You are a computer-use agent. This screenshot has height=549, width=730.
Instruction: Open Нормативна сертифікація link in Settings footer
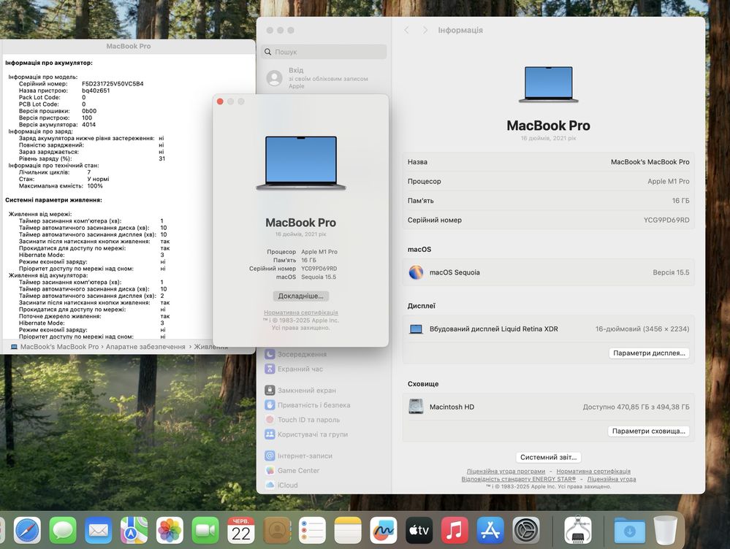pyautogui.click(x=593, y=472)
